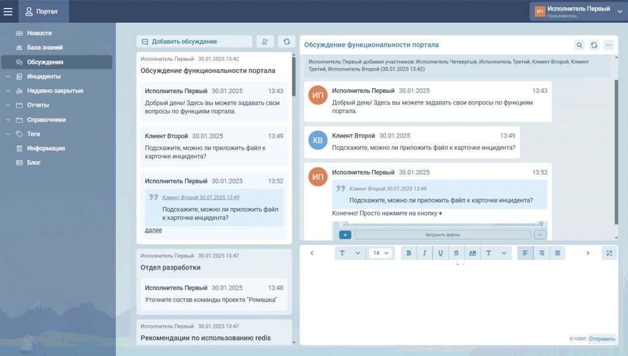This screenshot has width=628, height=356.
Task: Click the Добавить обсуждение button
Action: tap(194, 42)
